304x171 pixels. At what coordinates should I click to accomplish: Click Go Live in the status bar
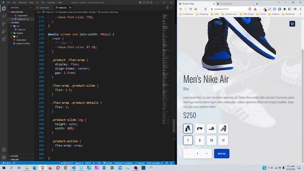(x=108, y=163)
